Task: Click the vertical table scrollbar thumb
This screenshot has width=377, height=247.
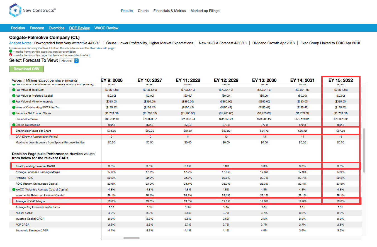Action: (x=364, y=150)
